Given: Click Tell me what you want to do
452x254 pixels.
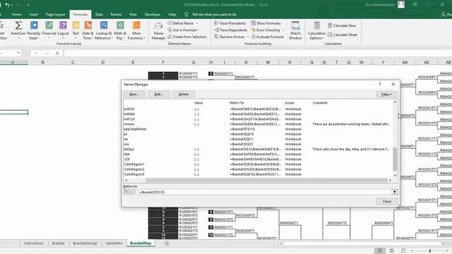Looking at the screenshot, I should coord(214,14).
